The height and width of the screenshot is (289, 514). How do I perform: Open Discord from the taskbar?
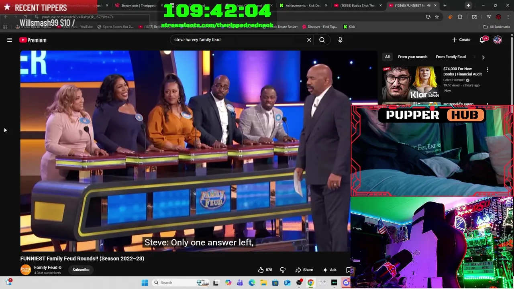[x=346, y=283]
